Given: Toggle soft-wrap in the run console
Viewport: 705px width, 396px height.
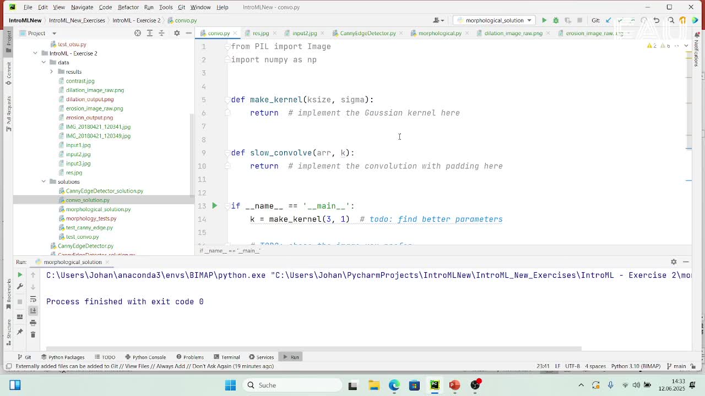Looking at the screenshot, I should pyautogui.click(x=32, y=299).
